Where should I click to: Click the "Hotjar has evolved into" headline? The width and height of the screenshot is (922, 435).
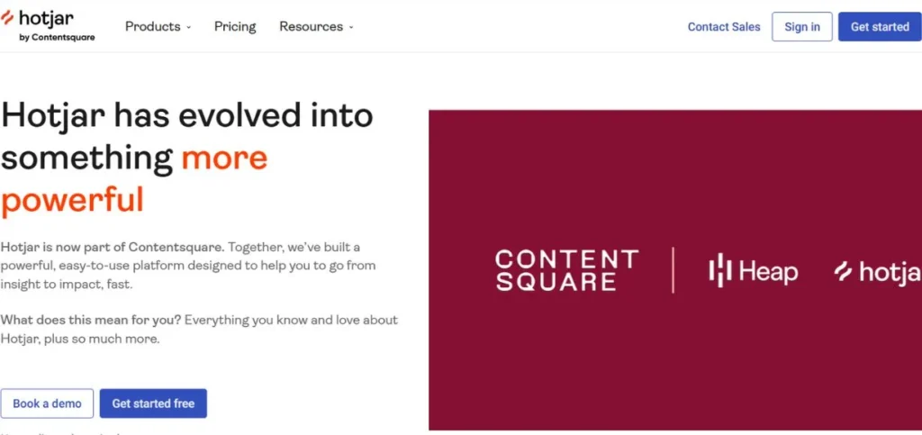[x=187, y=115]
